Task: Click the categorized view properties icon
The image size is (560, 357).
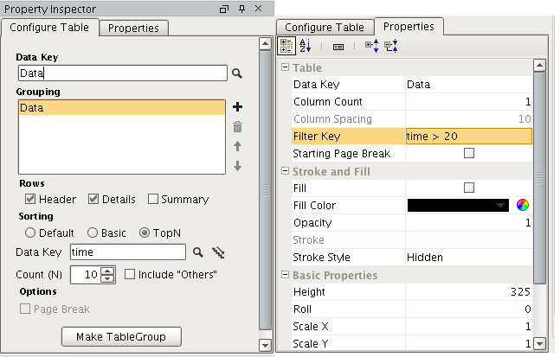Action: point(288,47)
